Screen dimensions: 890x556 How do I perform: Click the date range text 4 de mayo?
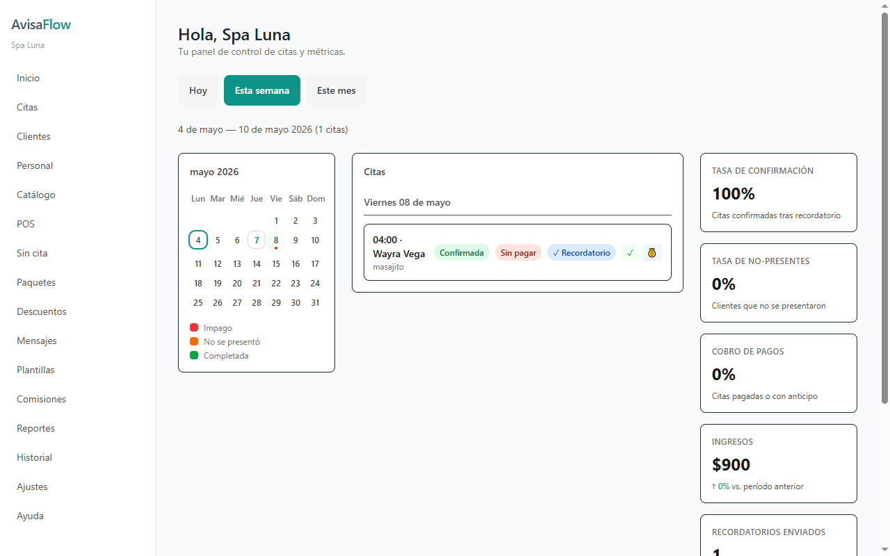coord(263,129)
